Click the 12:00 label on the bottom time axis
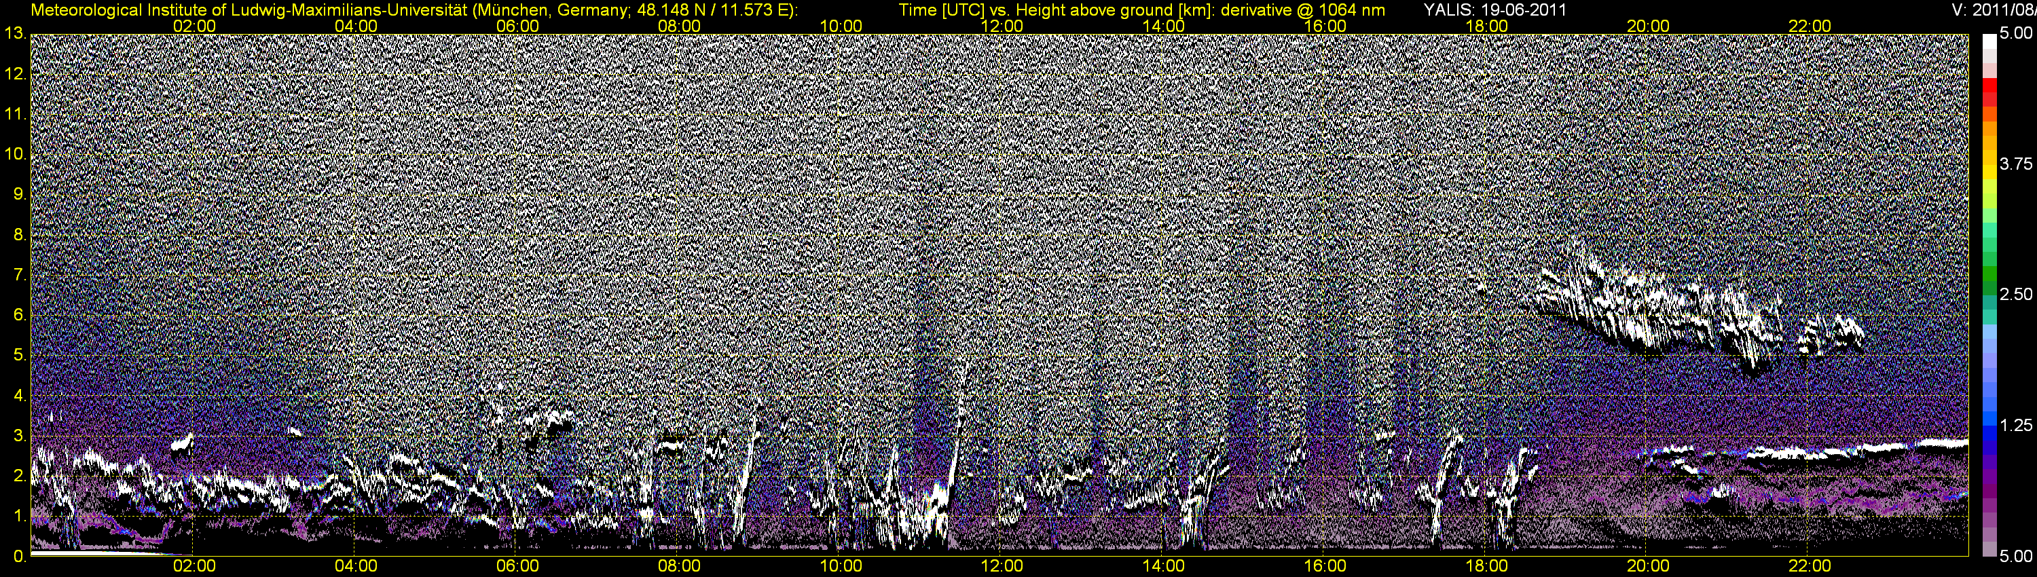 pos(1002,566)
